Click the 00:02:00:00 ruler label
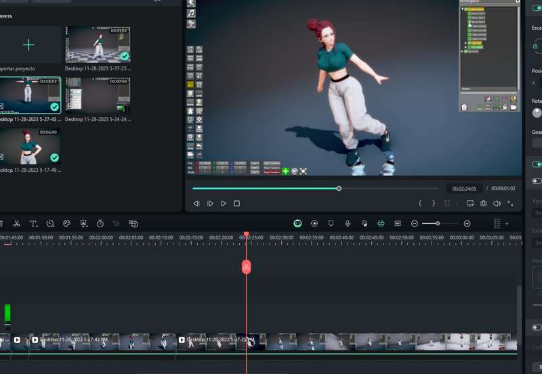The width and height of the screenshot is (542, 374). 101,237
